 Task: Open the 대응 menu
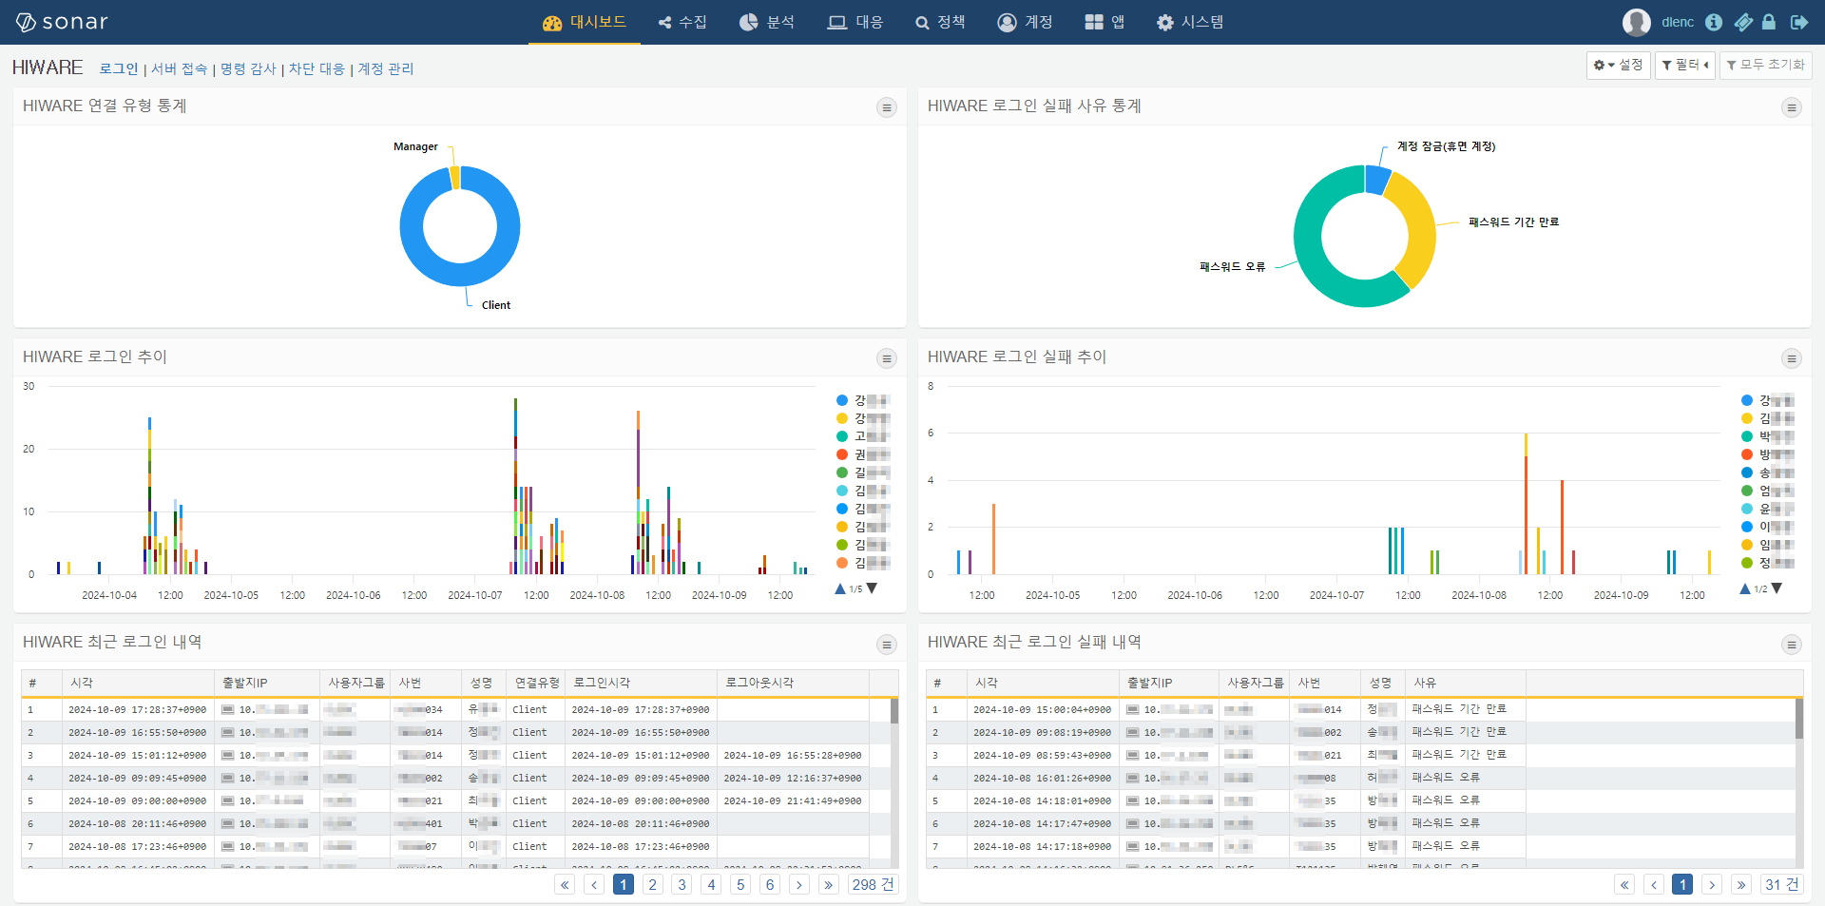click(855, 22)
